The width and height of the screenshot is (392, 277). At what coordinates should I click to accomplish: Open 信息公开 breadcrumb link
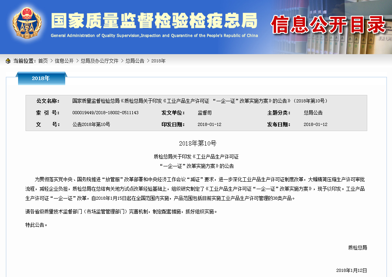[x=64, y=61]
